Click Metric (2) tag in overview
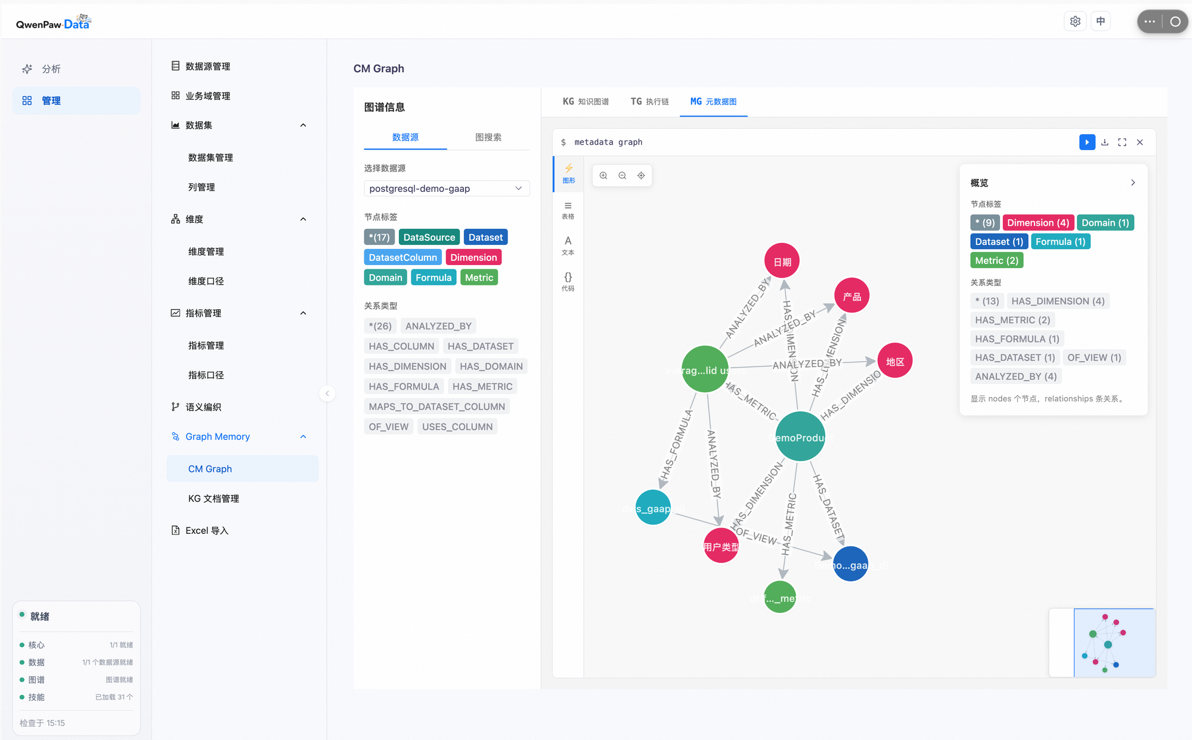The height and width of the screenshot is (740, 1192). click(996, 260)
